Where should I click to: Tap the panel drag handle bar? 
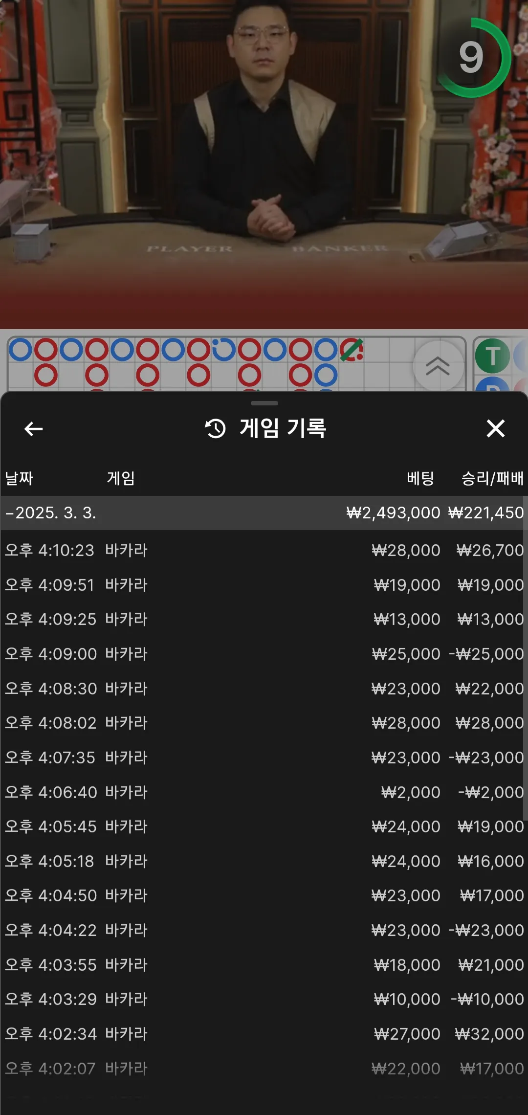click(x=264, y=403)
